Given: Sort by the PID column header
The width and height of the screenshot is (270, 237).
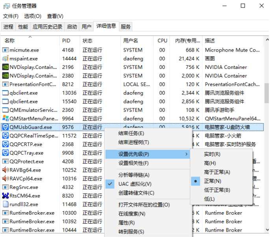Looking at the screenshot, I should point(70,41).
